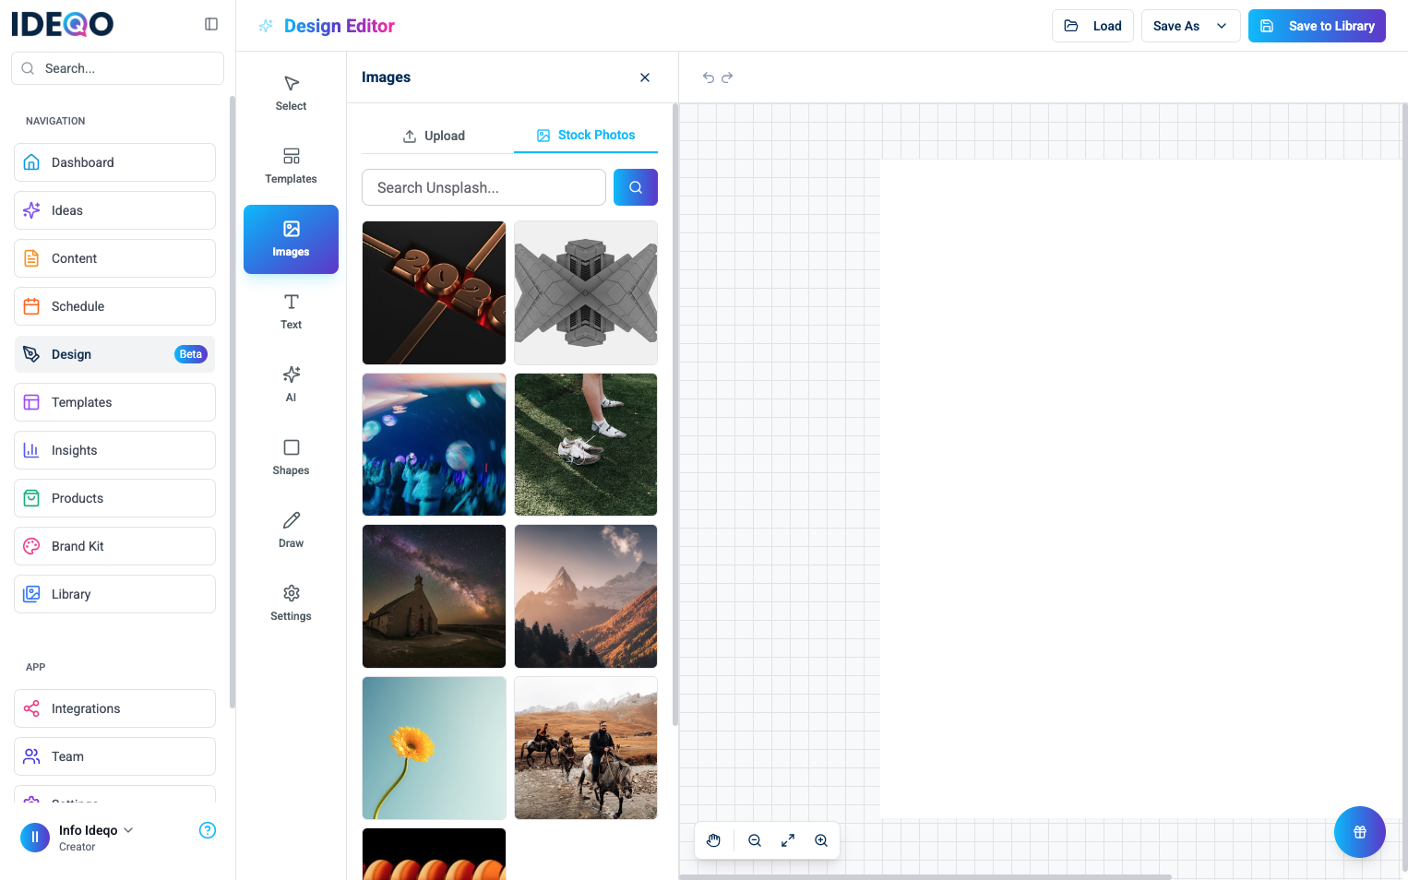The width and height of the screenshot is (1408, 880).
Task: Click the Load button in the top bar
Action: click(1092, 26)
